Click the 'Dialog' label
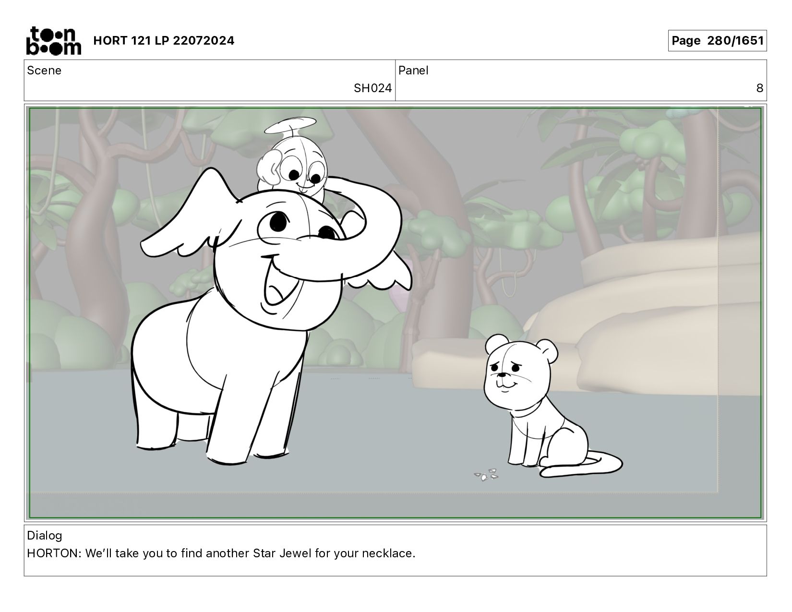Screen dimensions: 792x612 [x=45, y=536]
